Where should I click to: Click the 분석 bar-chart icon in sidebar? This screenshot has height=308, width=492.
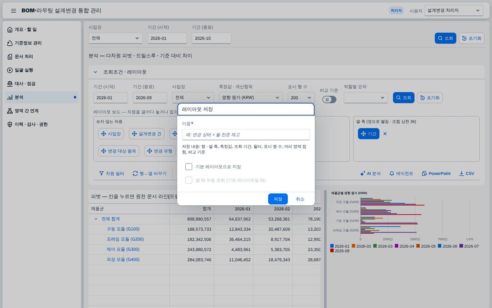coord(10,97)
